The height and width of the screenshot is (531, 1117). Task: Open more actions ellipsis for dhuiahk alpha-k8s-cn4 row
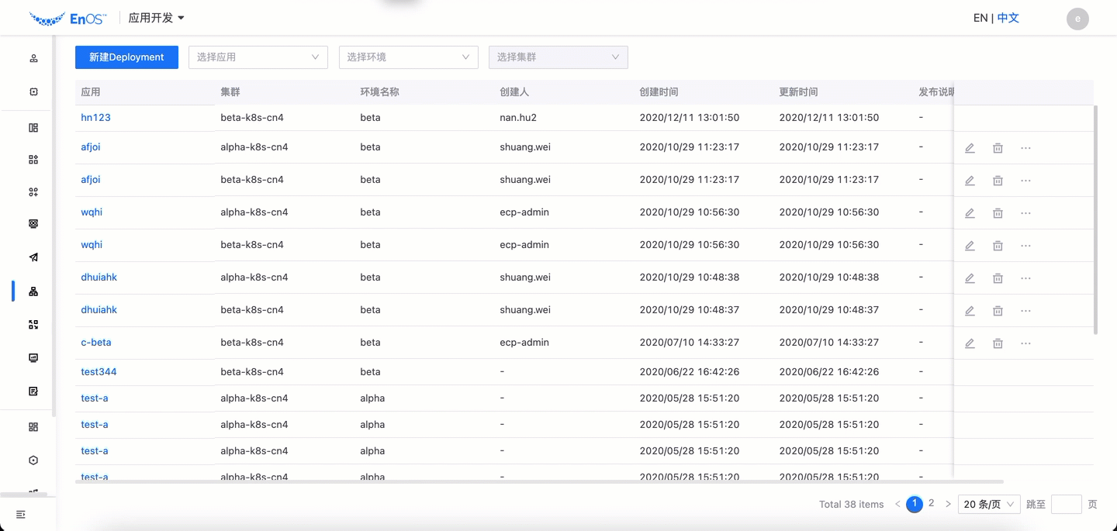coord(1025,278)
